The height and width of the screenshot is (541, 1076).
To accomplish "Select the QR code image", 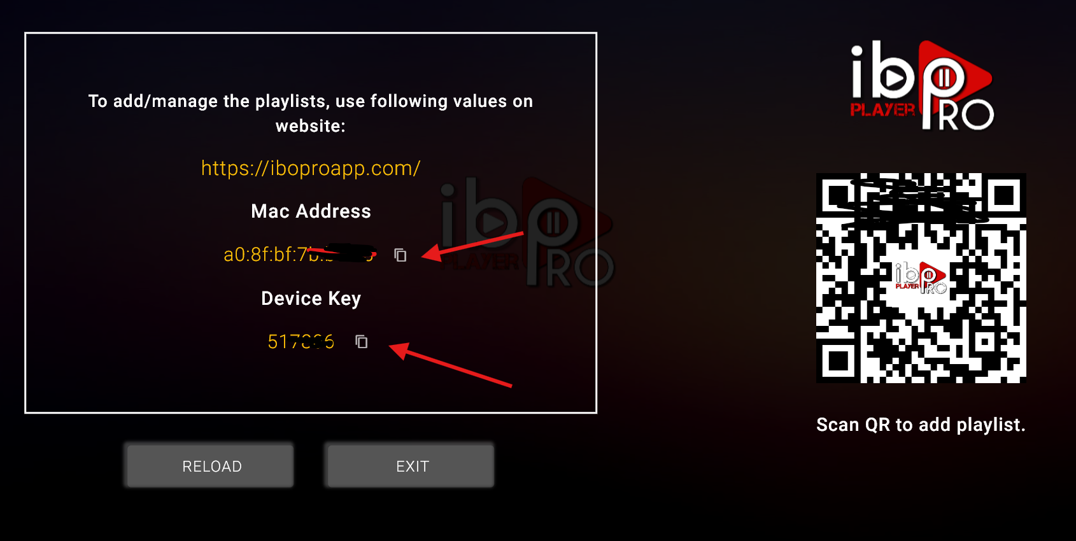I will (921, 278).
